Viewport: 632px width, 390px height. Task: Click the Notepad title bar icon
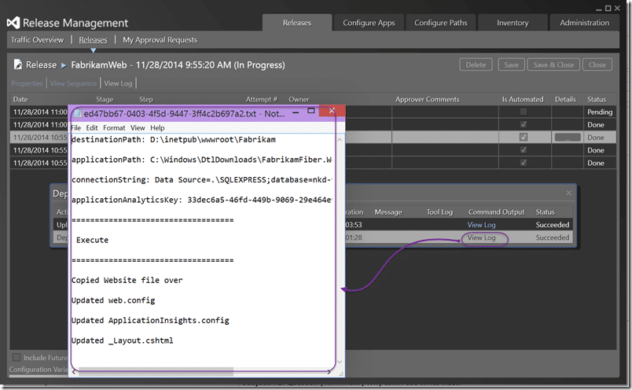pyautogui.click(x=78, y=113)
